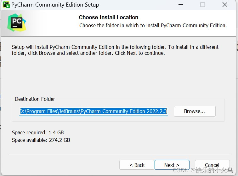Click the PyCharm title bar icon
Screen dimensions: 238x176
coord(6,5)
